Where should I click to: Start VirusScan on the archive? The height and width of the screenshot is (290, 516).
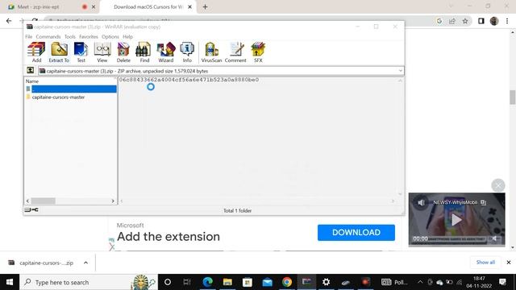coord(211,52)
